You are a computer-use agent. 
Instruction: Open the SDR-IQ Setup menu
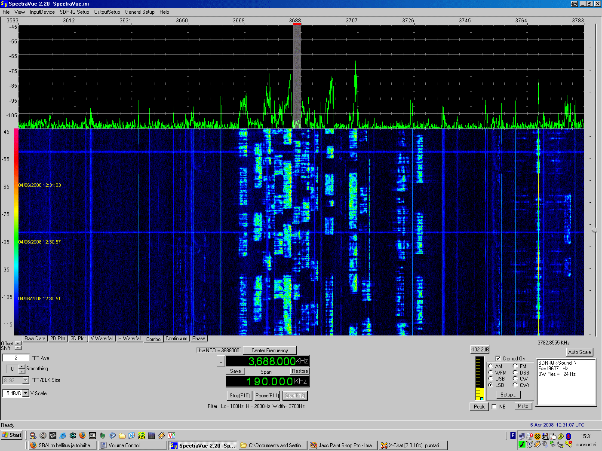tap(74, 12)
